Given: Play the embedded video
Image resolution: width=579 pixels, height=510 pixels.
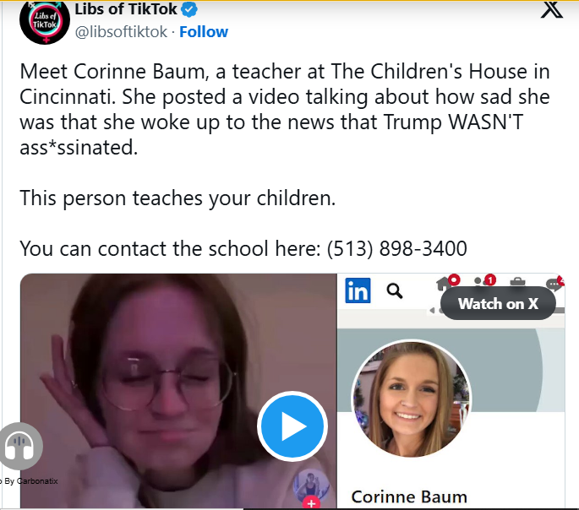Looking at the screenshot, I should click(292, 426).
